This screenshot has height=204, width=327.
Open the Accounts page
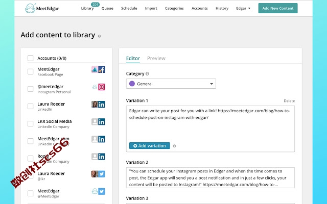click(x=200, y=8)
